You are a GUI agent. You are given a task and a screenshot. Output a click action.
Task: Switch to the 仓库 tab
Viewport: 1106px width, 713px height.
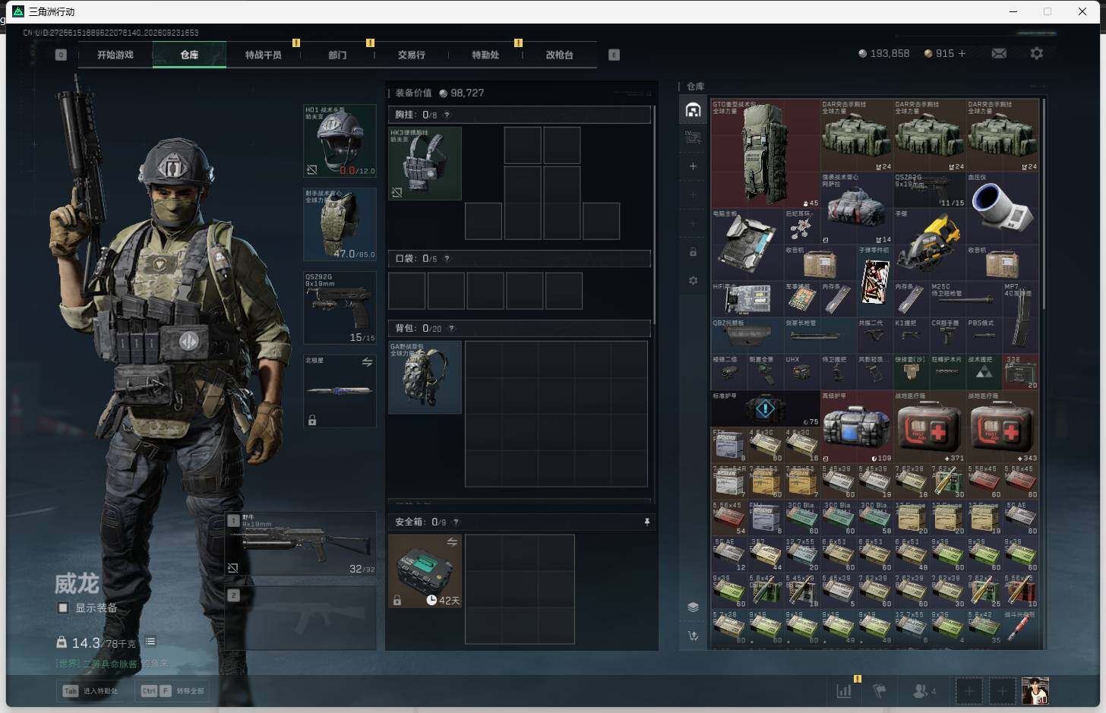(189, 55)
